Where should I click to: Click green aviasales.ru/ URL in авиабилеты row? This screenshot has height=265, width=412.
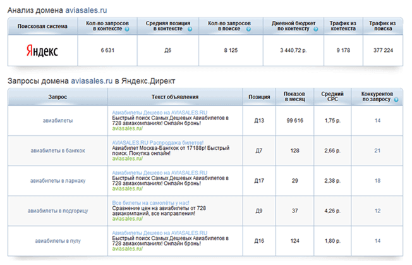(x=128, y=128)
